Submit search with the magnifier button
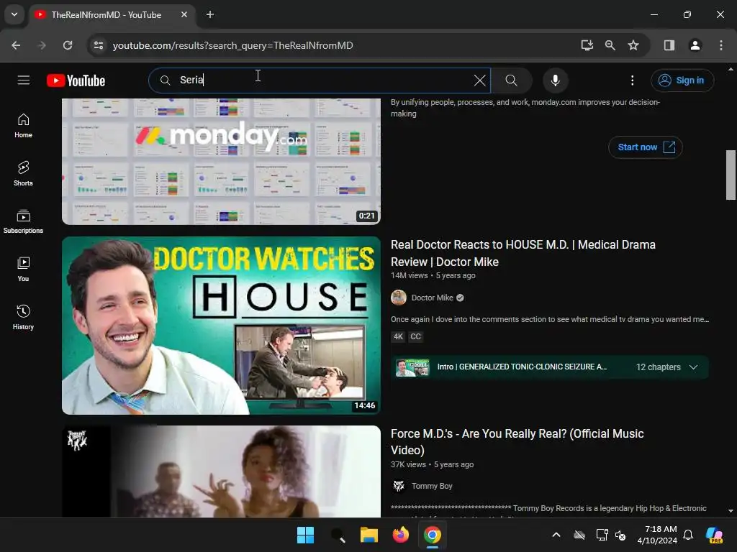The width and height of the screenshot is (737, 552). [512, 80]
